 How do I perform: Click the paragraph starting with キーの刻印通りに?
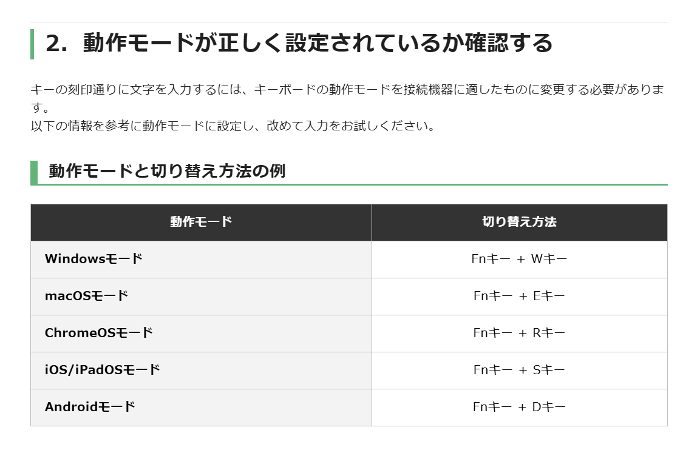pos(347,98)
